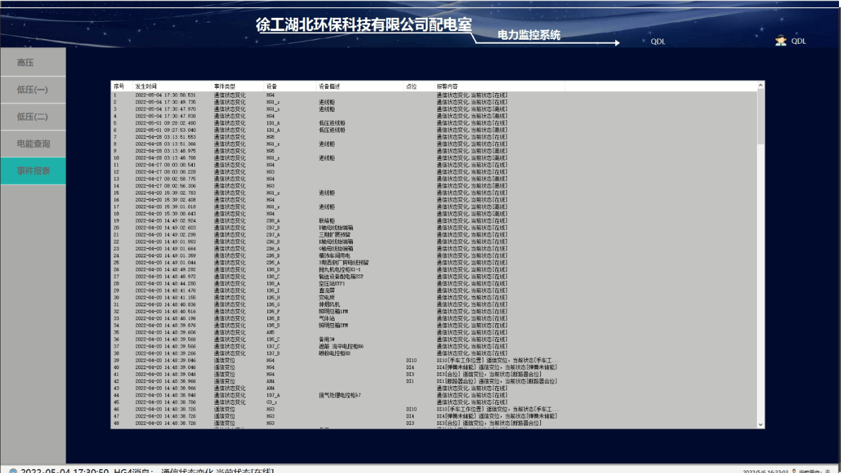Image resolution: width=841 pixels, height=473 pixels.
Task: Click 直流屏 description in row 29
Action: [x=326, y=290]
